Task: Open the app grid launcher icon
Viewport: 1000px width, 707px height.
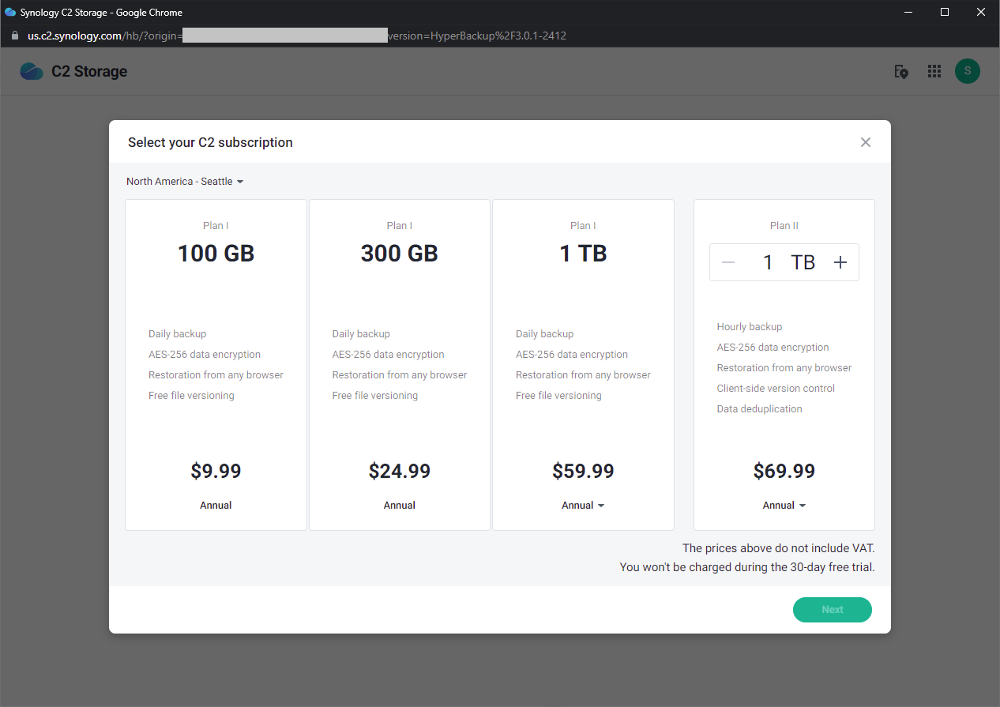Action: point(934,71)
